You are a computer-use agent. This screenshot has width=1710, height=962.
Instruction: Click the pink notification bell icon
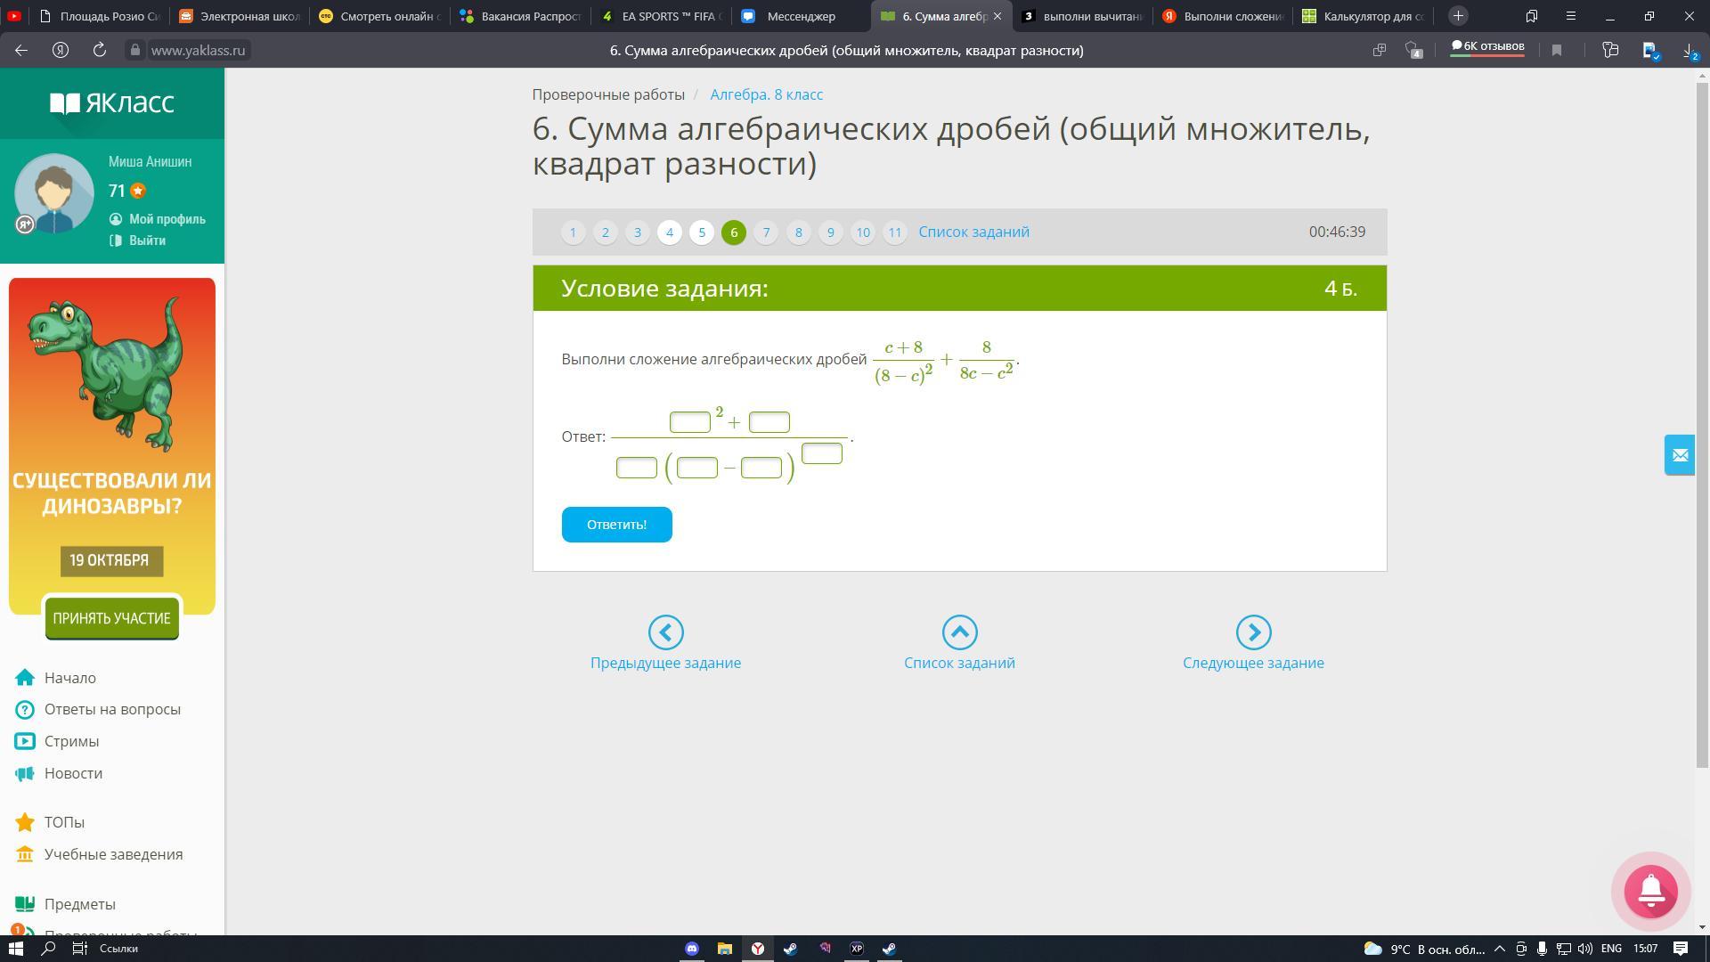tap(1650, 891)
